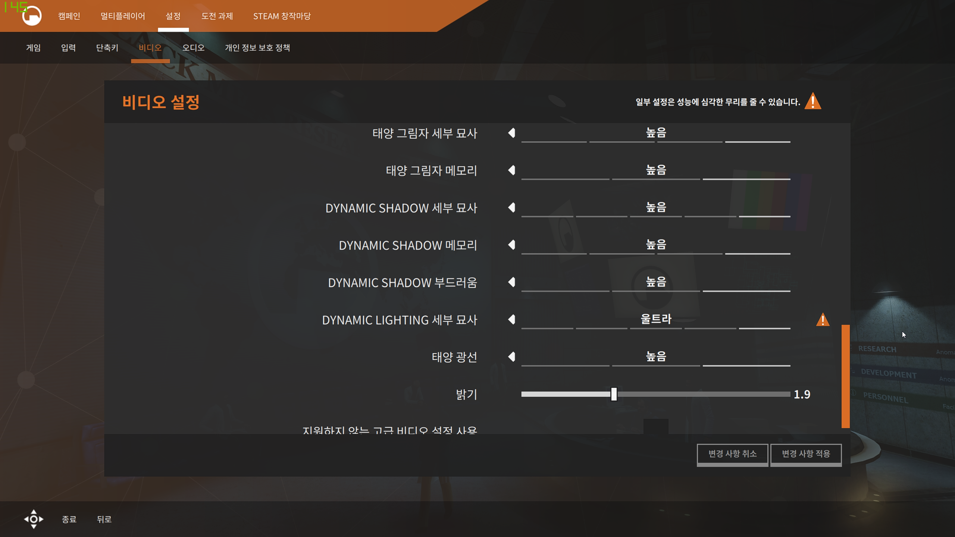Open the 멀티플레이어 menu

tap(122, 16)
